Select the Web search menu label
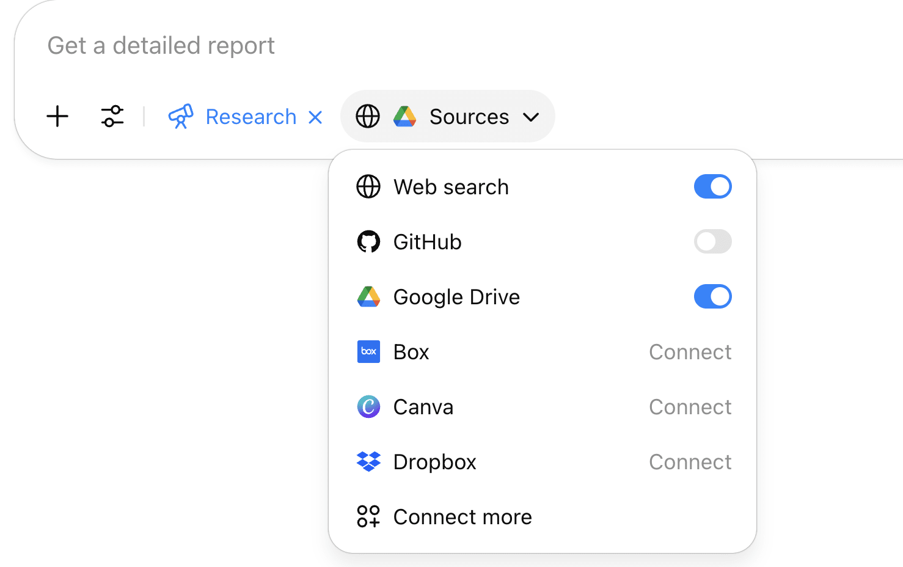This screenshot has width=903, height=567. point(451,187)
